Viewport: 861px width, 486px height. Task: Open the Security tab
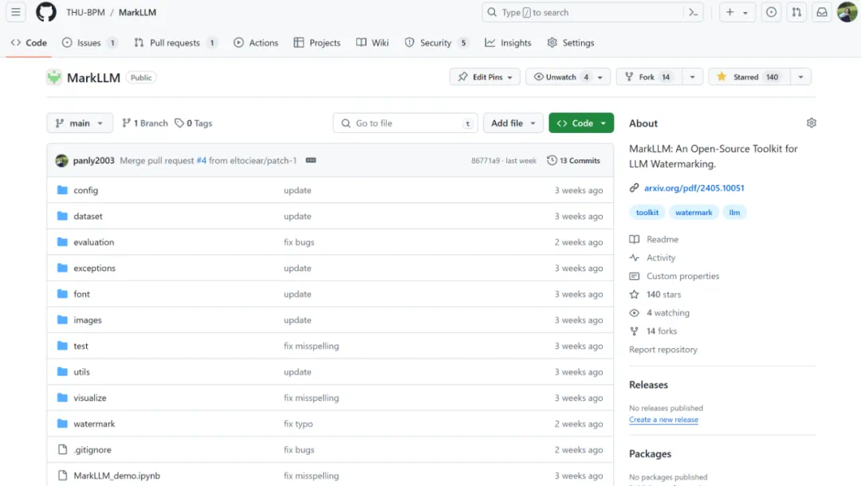pos(436,43)
